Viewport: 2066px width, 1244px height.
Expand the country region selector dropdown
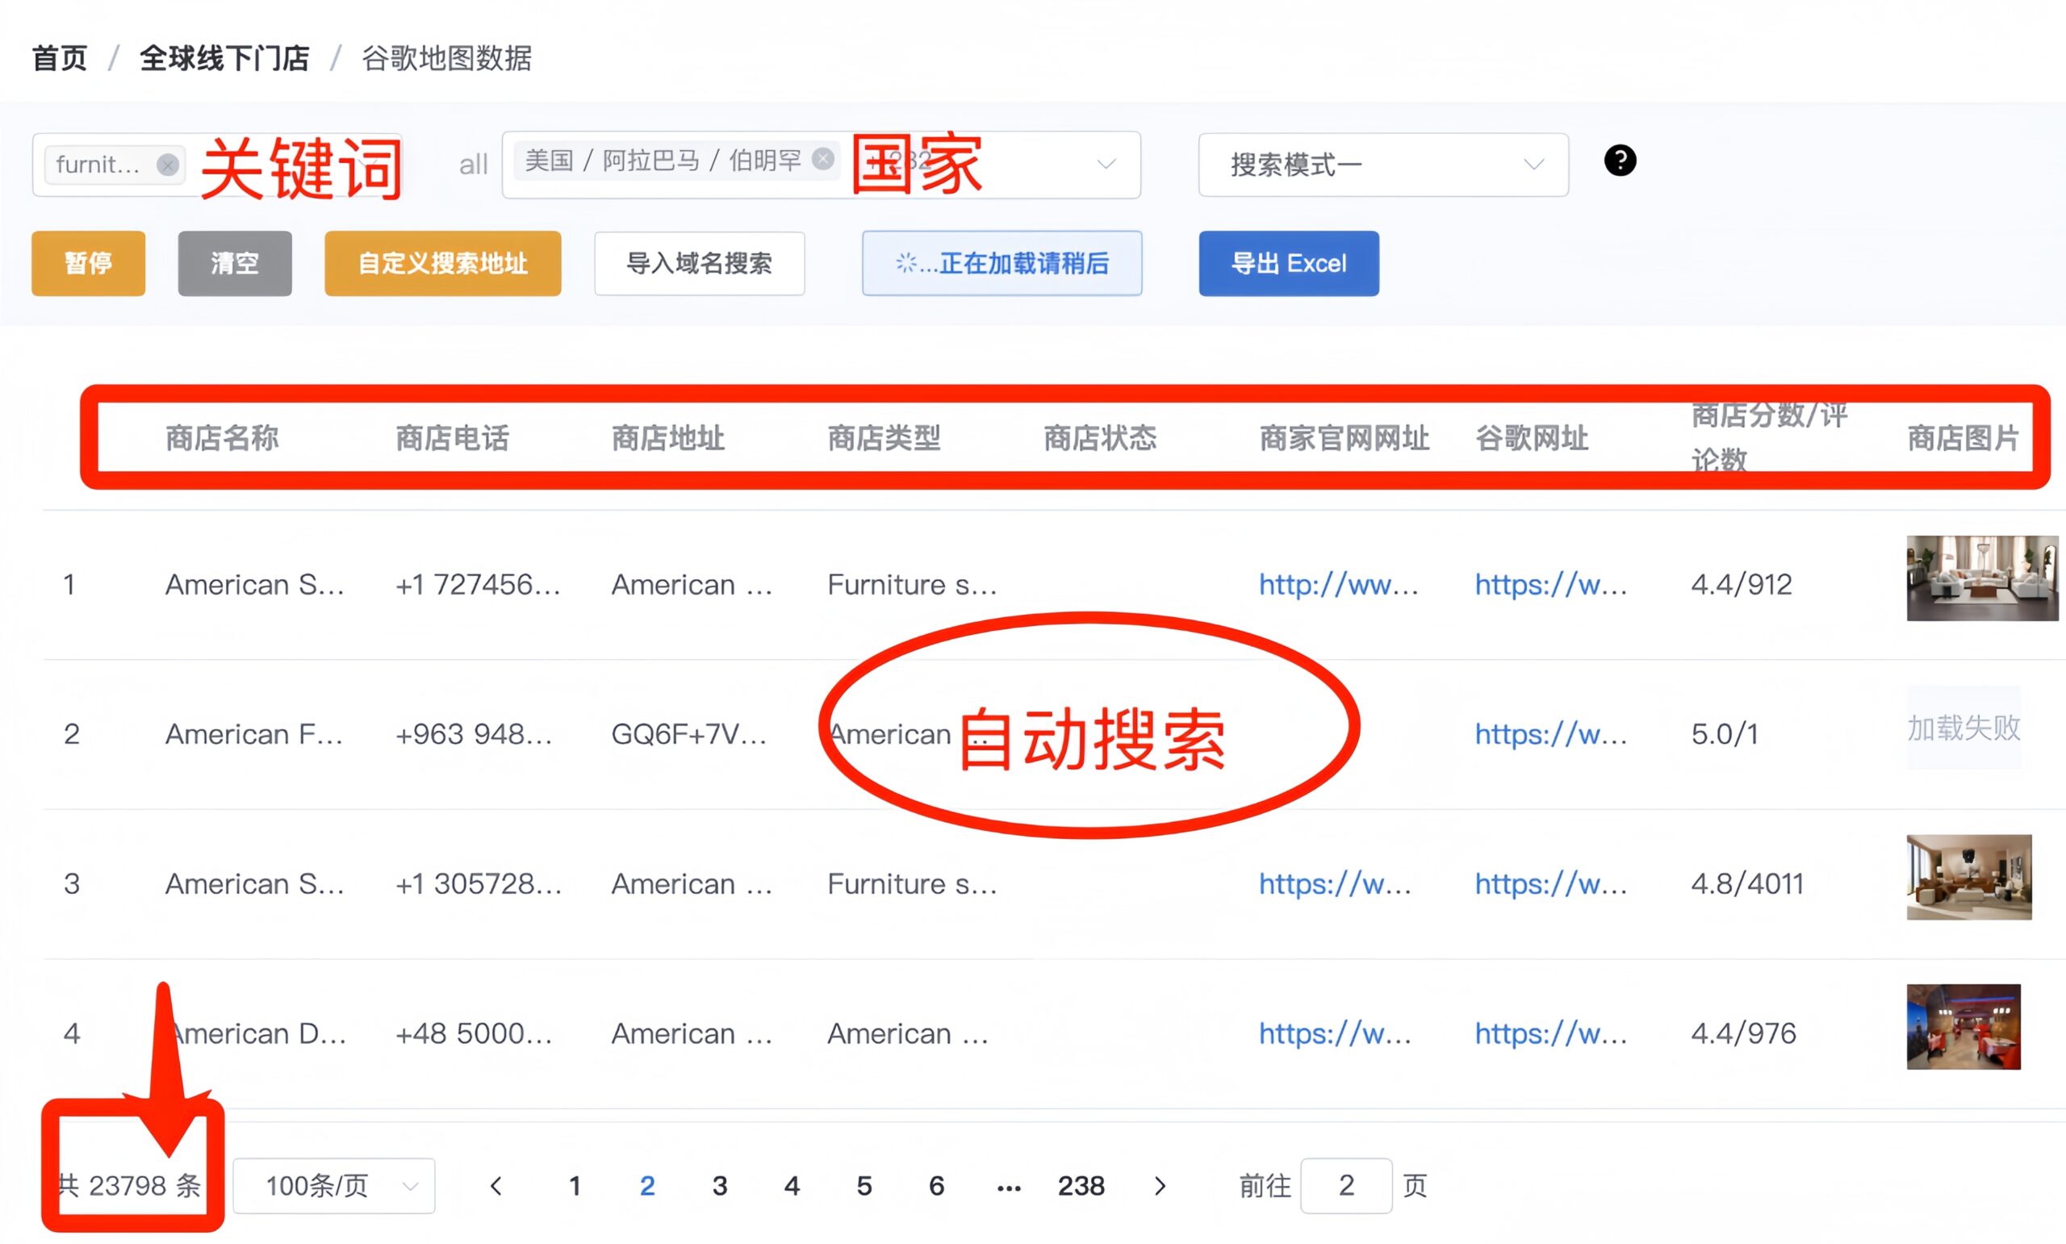(1106, 165)
